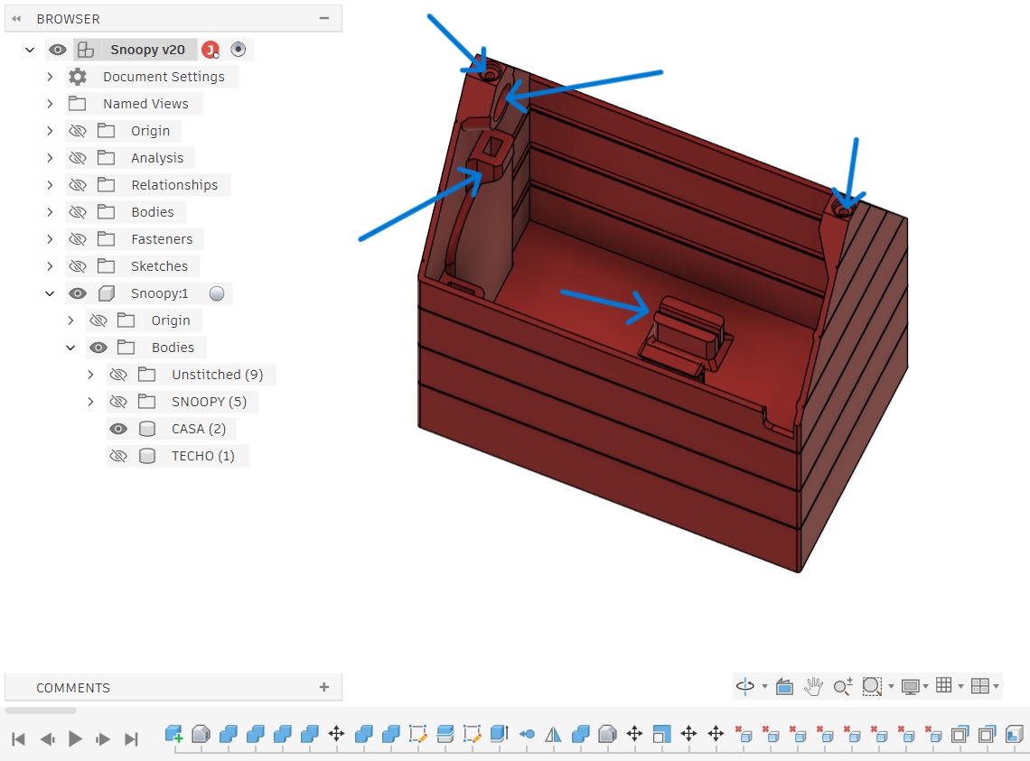This screenshot has height=761, width=1030.
Task: Click the Snoopy:1 component cube icon
Action: pos(107,293)
